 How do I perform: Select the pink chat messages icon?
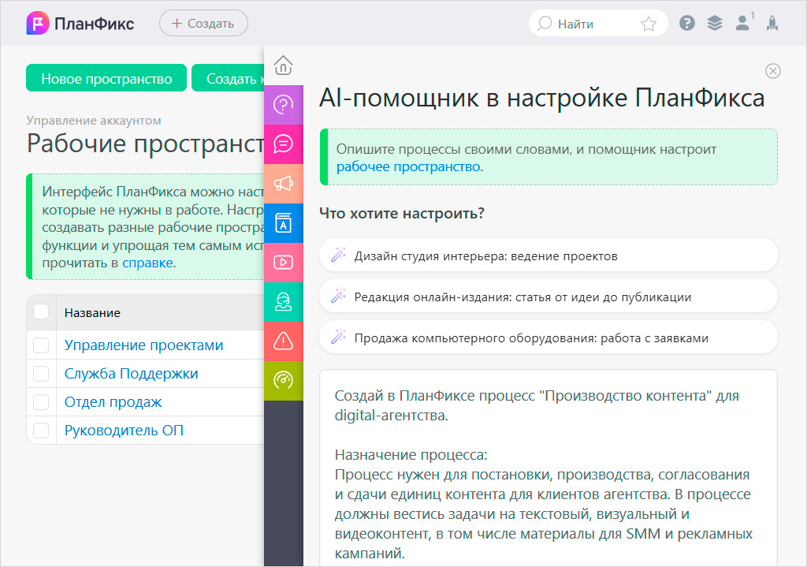tap(284, 144)
